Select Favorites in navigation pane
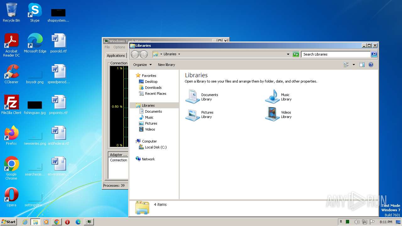Screen dimensions: 402x226 [x=149, y=76]
